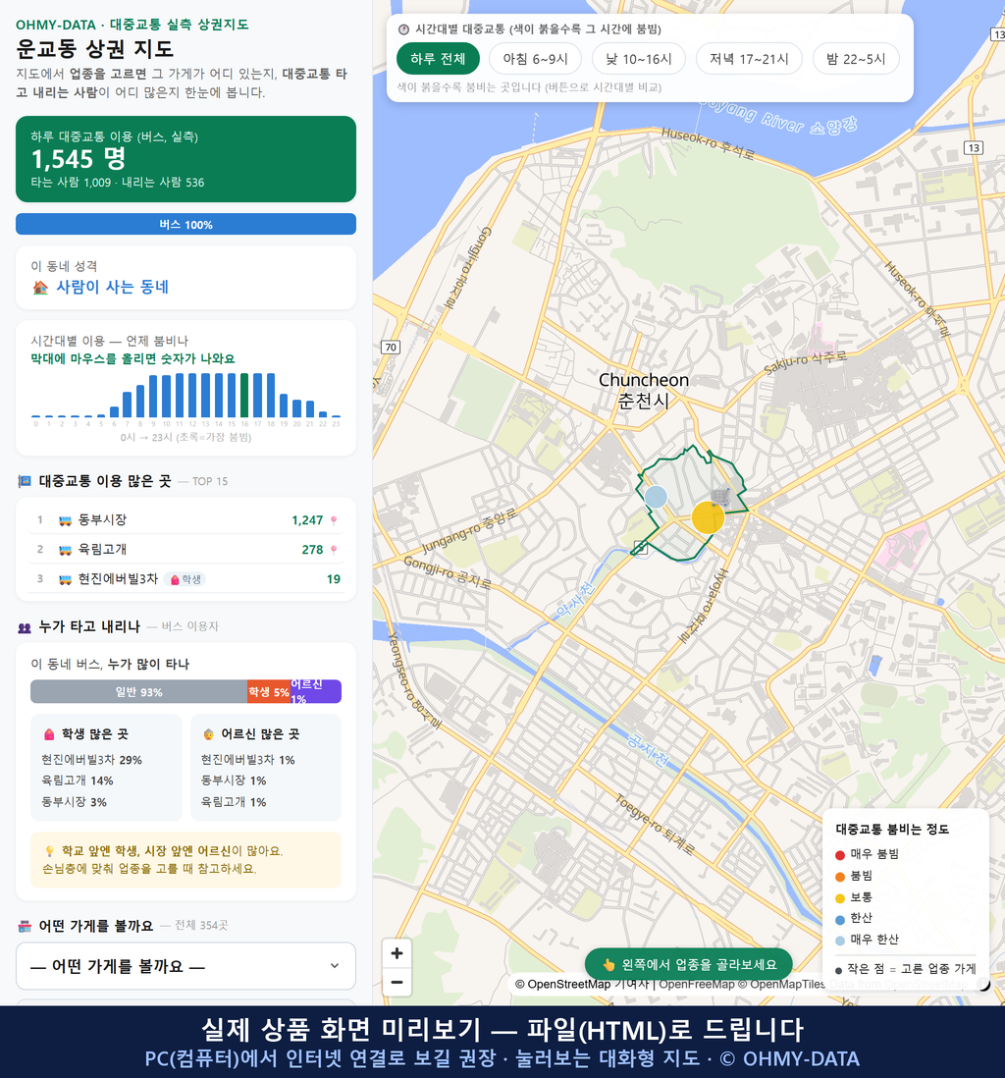Click the green 1,545 명 daily ridership card

coord(185,159)
